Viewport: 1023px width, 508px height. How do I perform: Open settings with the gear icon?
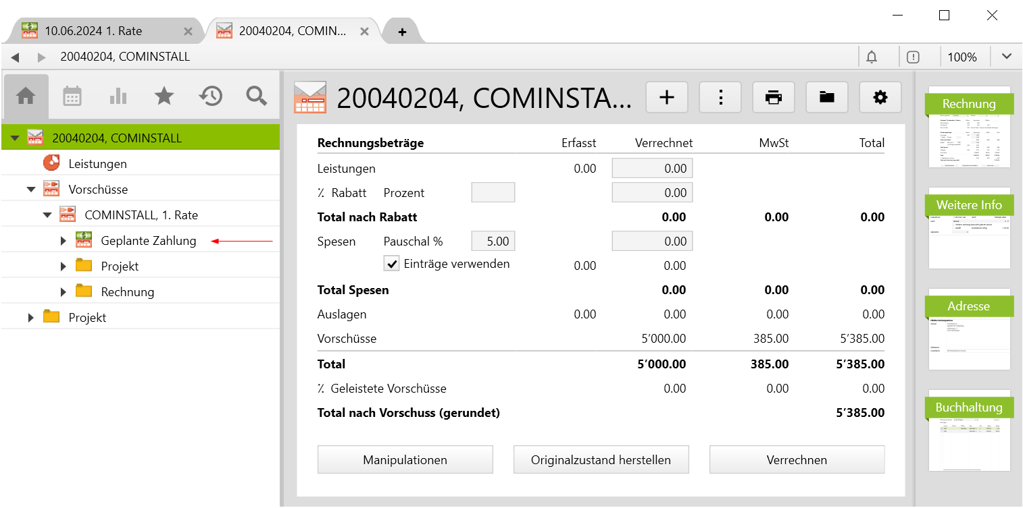(x=880, y=98)
